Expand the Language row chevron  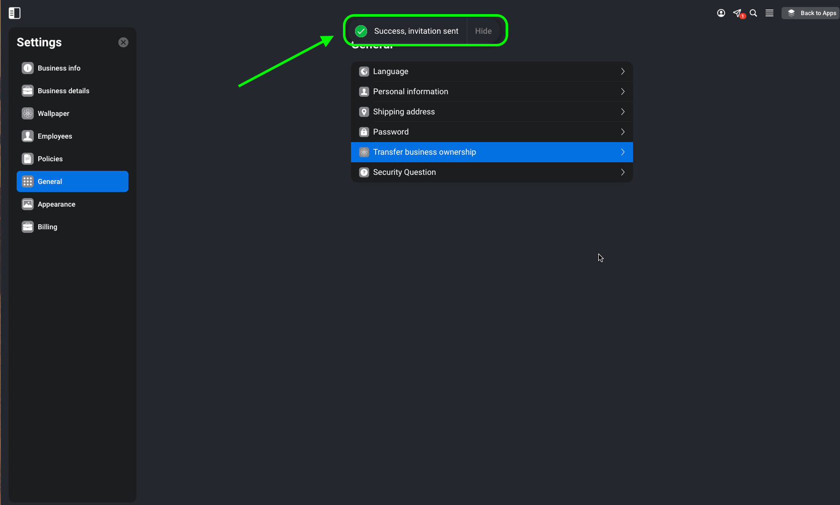point(623,72)
